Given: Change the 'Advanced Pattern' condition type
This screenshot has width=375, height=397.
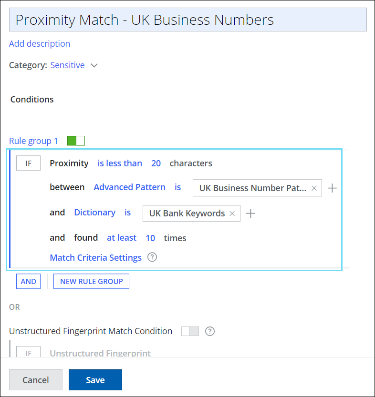Looking at the screenshot, I should click(x=129, y=187).
